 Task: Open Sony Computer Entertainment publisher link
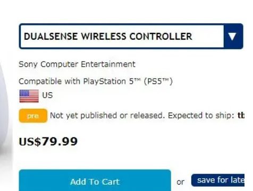tap(77, 64)
